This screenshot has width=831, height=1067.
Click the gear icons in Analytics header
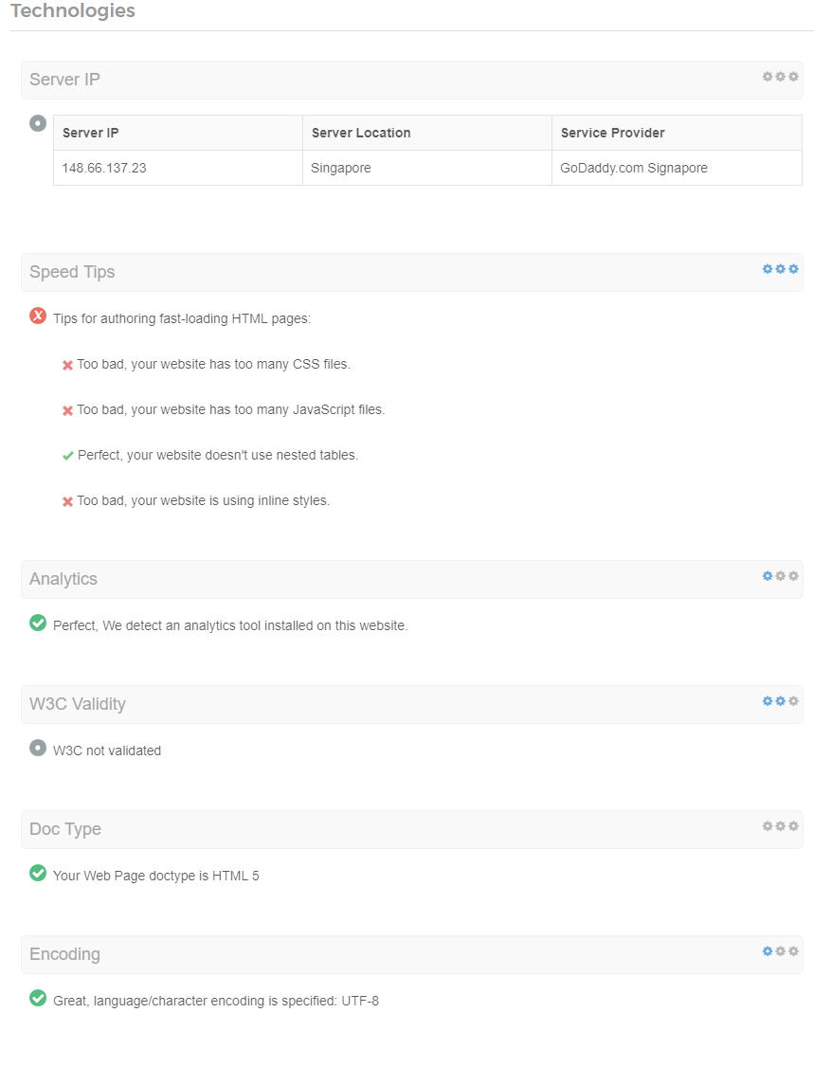780,576
